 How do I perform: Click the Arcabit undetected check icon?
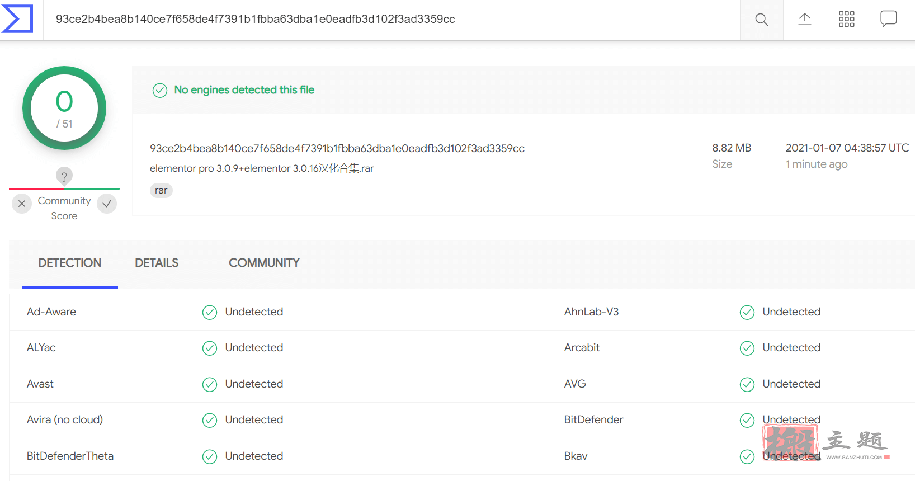747,348
